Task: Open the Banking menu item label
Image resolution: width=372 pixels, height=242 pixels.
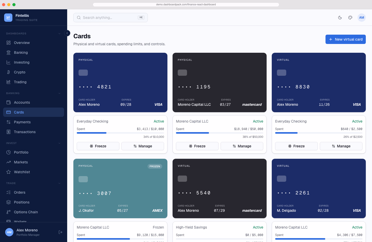Action: (x=21, y=52)
